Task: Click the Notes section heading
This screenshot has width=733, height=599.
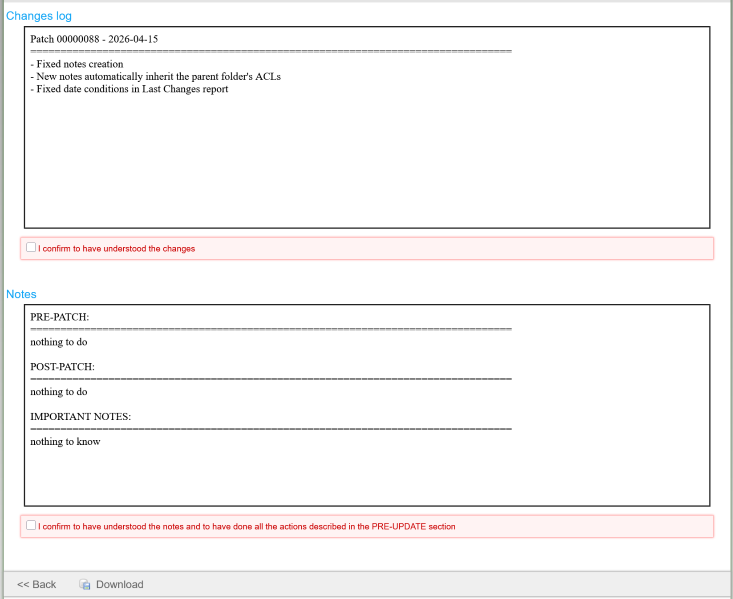Action: pos(21,294)
